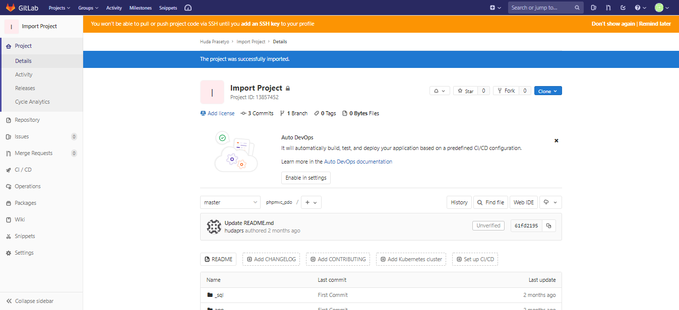
Task: Click the Add license link
Action: tap(220, 113)
